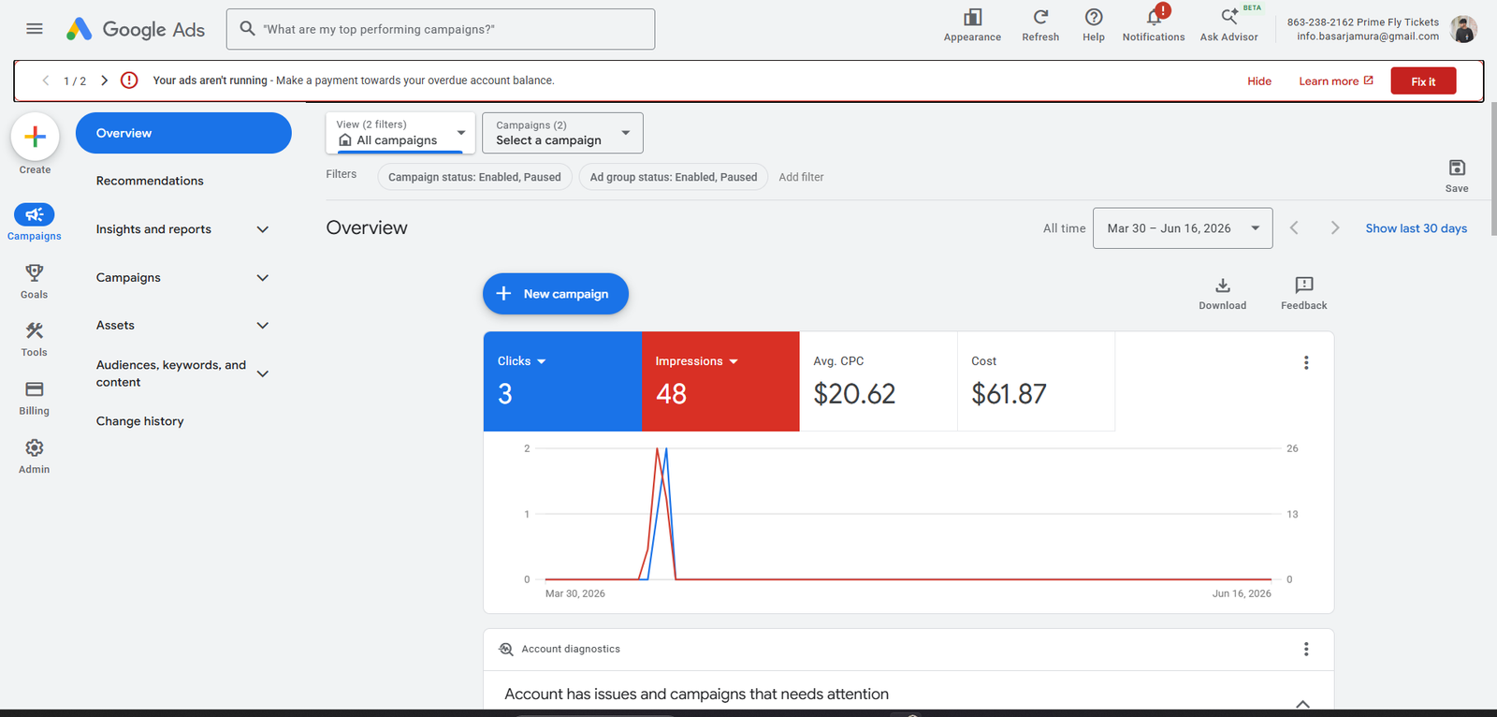Viewport: 1497px width, 717px height.
Task: Change the Impressions metric dropdown
Action: pos(696,361)
